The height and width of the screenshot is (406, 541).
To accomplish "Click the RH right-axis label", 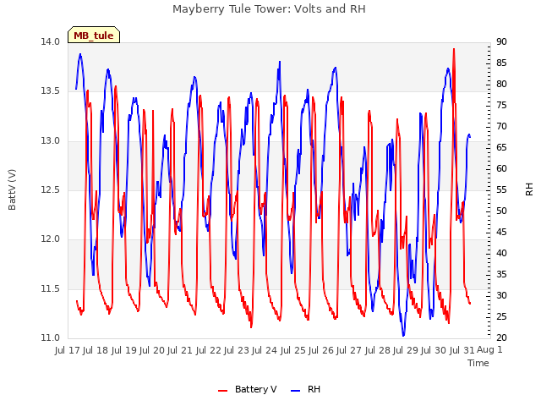I will pyautogui.click(x=529, y=189).
